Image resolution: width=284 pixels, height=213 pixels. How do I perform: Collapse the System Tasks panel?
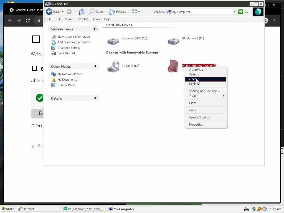pos(95,29)
